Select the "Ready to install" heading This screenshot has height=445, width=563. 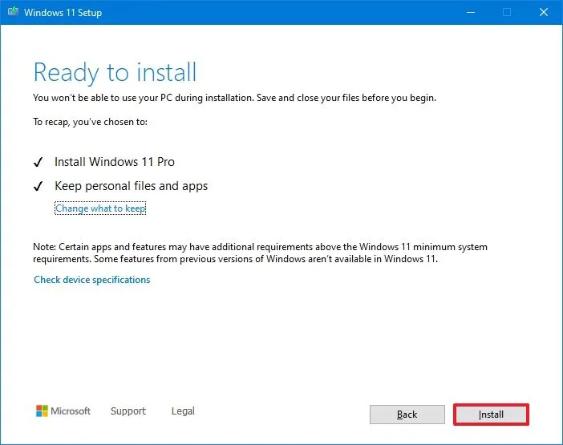tap(115, 72)
